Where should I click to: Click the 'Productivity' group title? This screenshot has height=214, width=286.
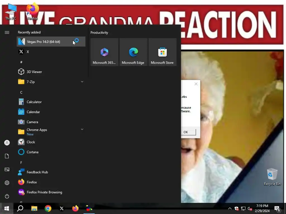click(x=99, y=33)
